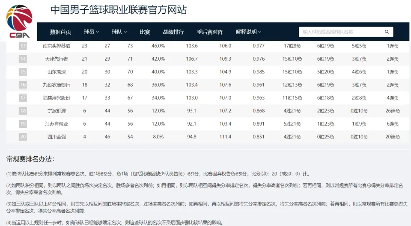Click the 109.3 points-against value
This screenshot has width=411, height=226.
coord(225,59)
